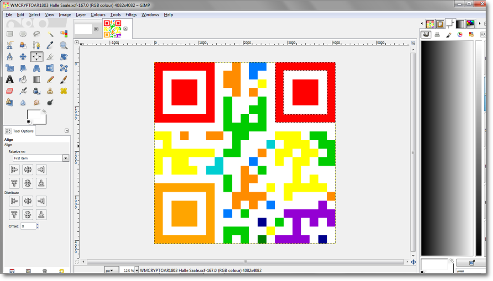The height and width of the screenshot is (281, 493).
Task: Select the Move tool
Action: click(x=23, y=57)
